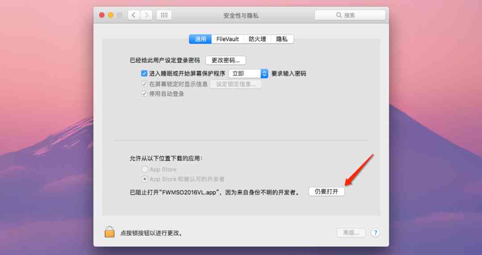Select the App Store radio option

point(145,169)
